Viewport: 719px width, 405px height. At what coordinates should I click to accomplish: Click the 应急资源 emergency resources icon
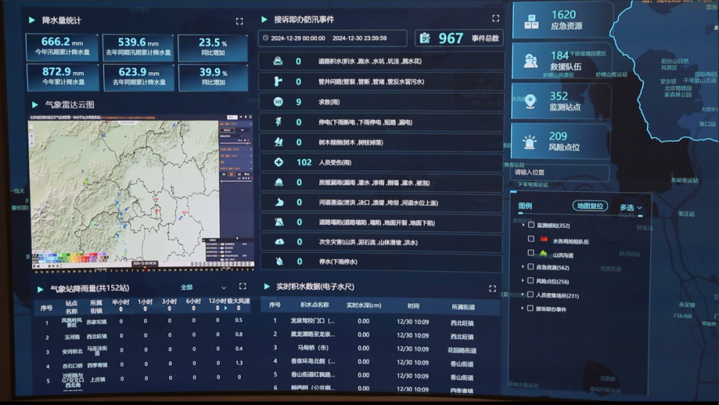coord(531,21)
